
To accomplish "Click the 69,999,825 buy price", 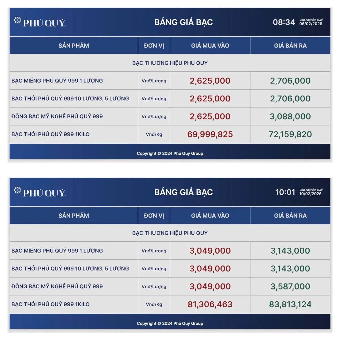I will pyautogui.click(x=210, y=134).
